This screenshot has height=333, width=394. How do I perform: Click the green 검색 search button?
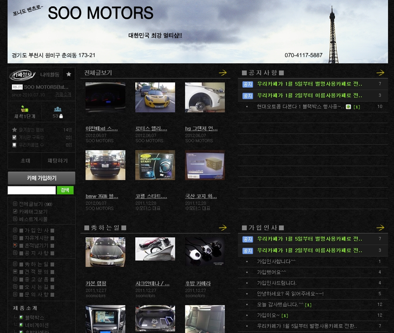point(65,190)
